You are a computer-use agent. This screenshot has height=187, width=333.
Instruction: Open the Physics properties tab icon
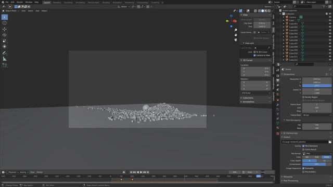(278, 114)
